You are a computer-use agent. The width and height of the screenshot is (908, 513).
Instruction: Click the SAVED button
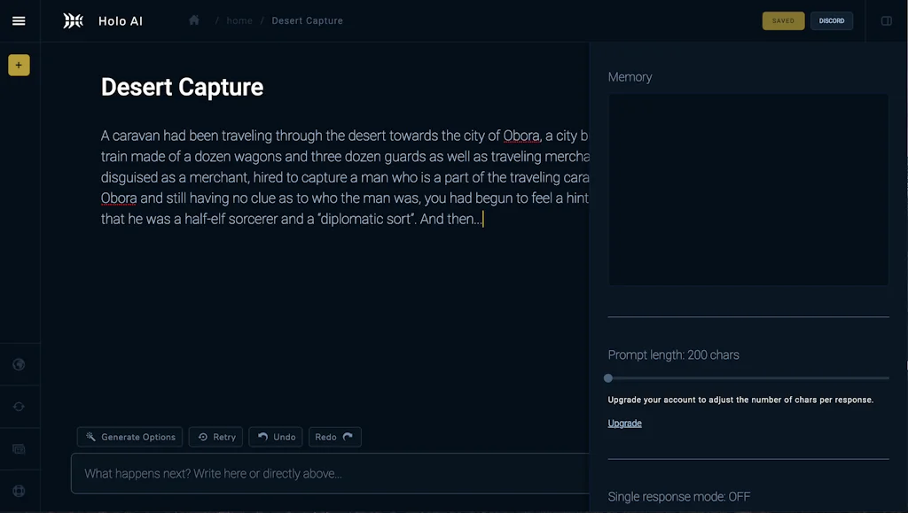pyautogui.click(x=783, y=20)
